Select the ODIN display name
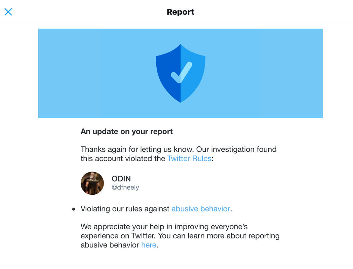353x269 pixels. tap(121, 179)
